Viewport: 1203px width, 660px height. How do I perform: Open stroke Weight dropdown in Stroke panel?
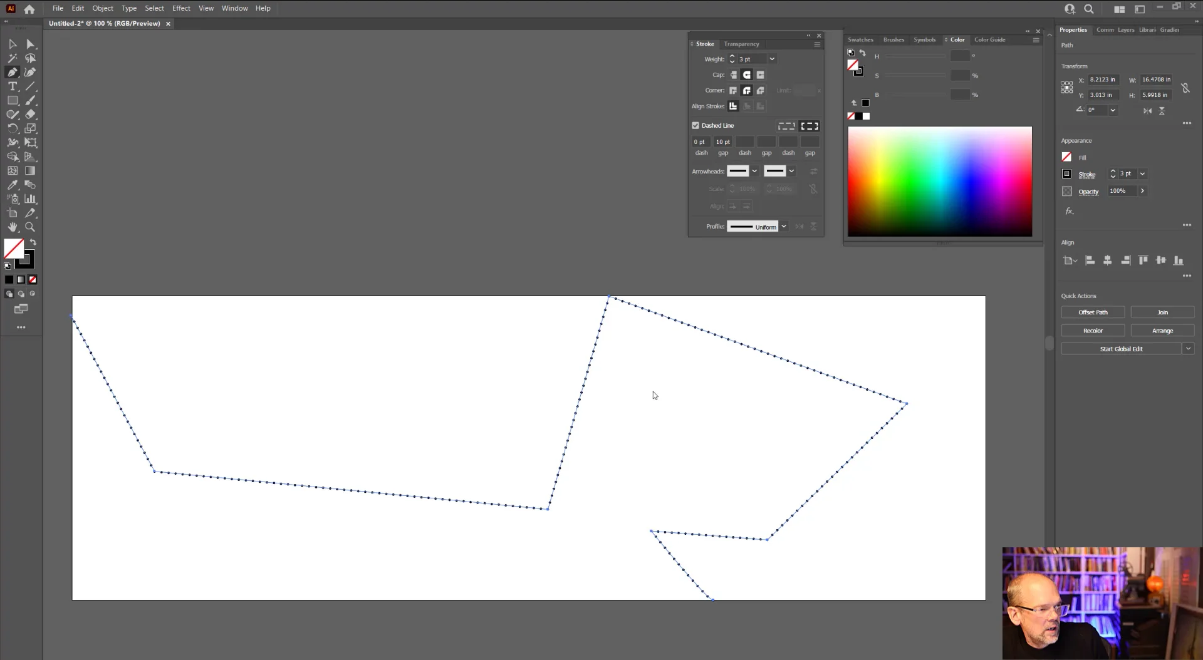772,59
